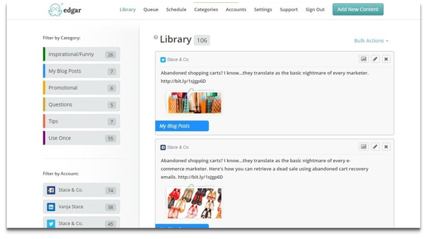Filter by Inspirational/Funny category
The height and width of the screenshot is (239, 427).
click(x=81, y=54)
